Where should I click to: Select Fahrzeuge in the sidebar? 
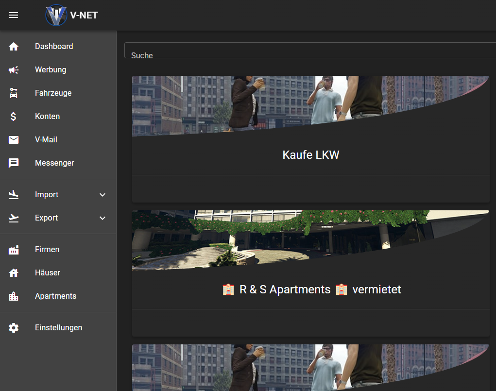point(58,93)
